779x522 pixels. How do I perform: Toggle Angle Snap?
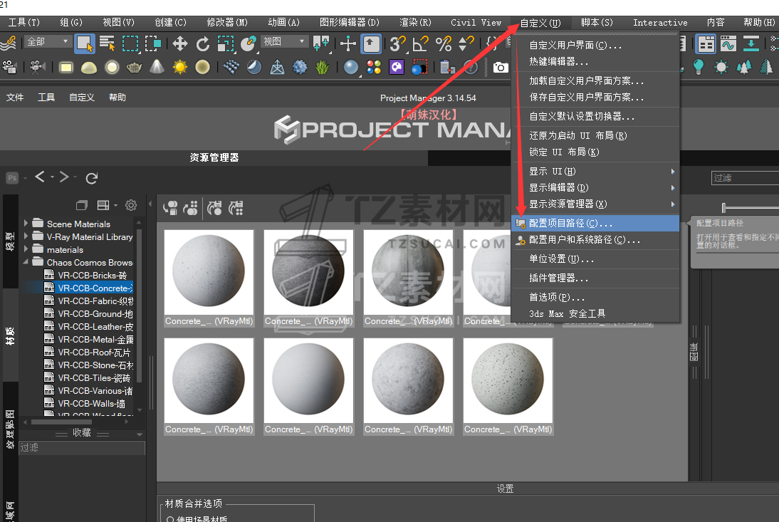click(x=420, y=43)
